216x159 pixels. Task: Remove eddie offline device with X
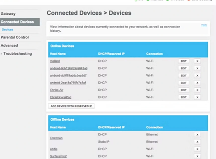coord(197,149)
